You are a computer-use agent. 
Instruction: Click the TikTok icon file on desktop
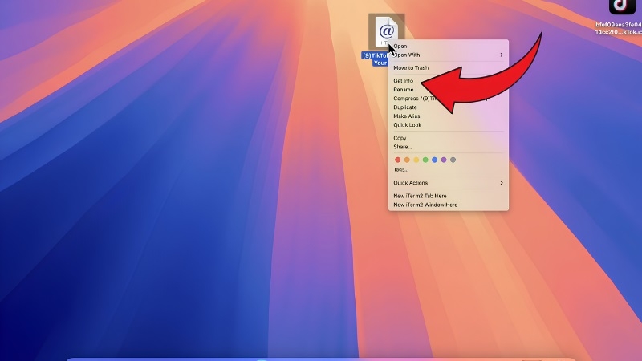coord(622,7)
